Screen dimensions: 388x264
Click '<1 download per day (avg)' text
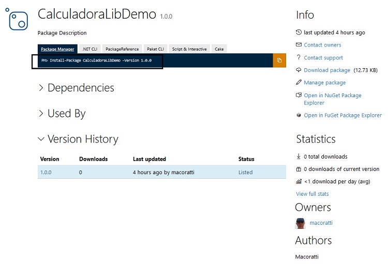point(337,181)
